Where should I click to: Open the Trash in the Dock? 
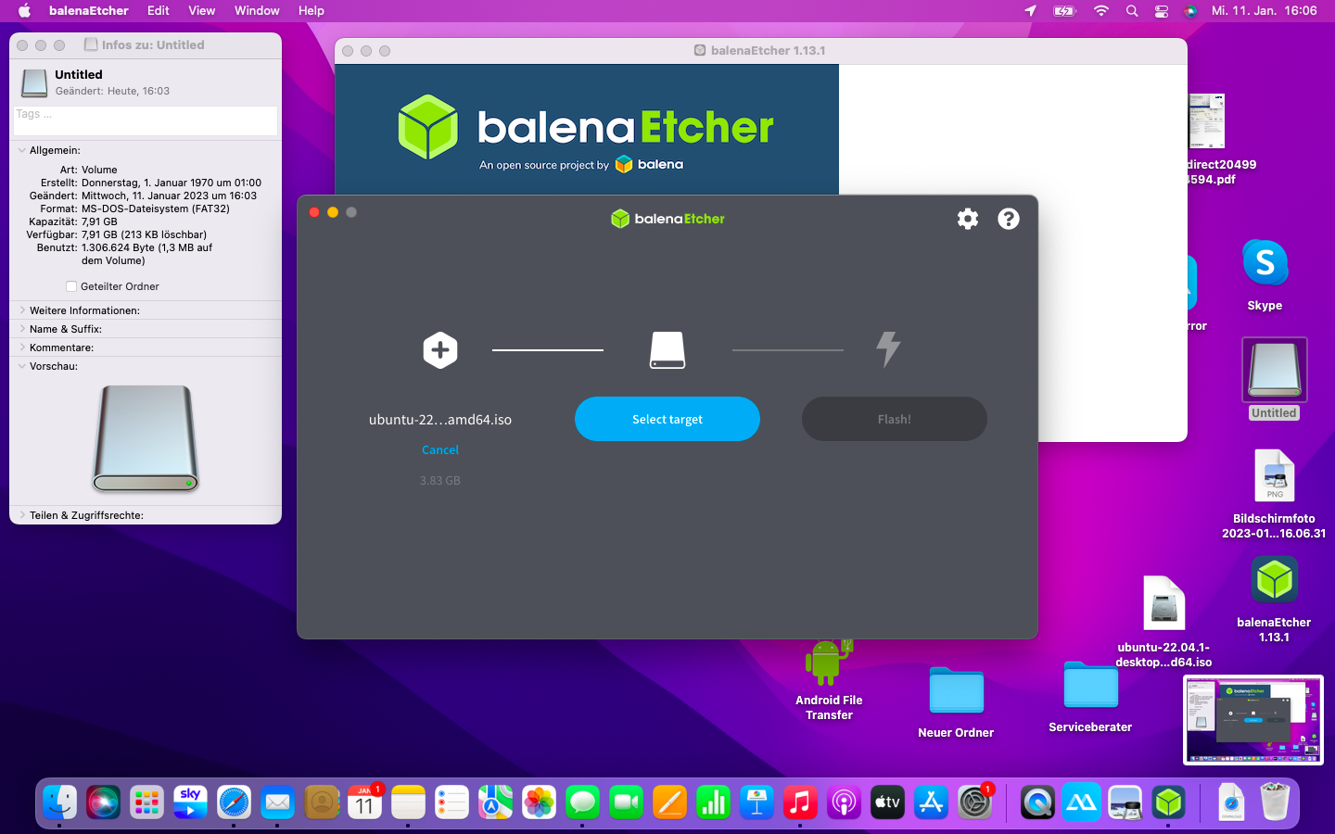coord(1276,802)
